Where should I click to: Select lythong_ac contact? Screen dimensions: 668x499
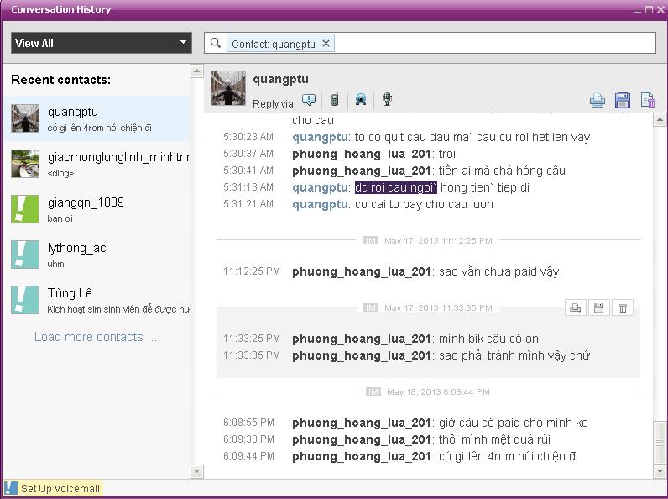97,255
